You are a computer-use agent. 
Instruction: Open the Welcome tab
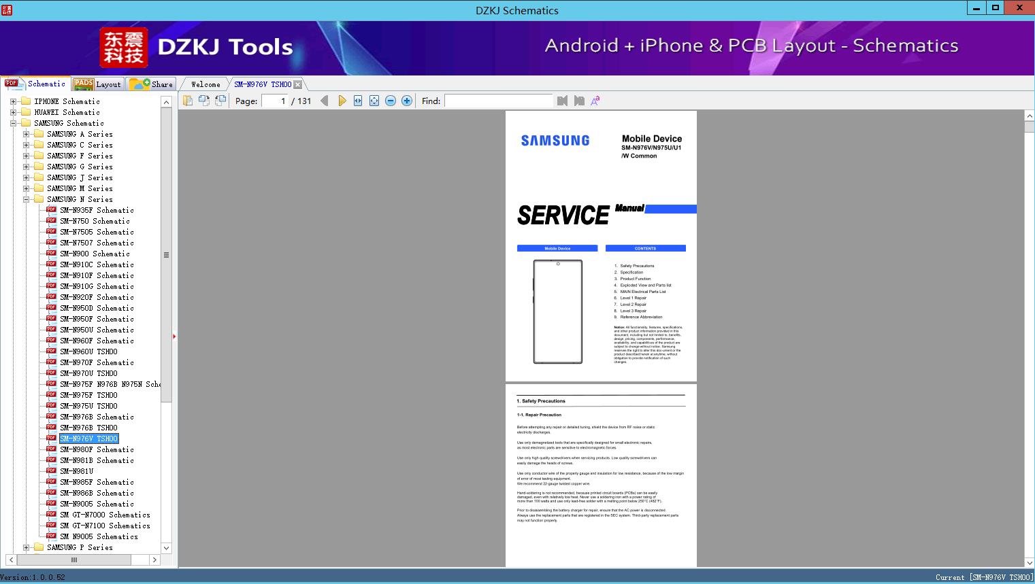(206, 84)
